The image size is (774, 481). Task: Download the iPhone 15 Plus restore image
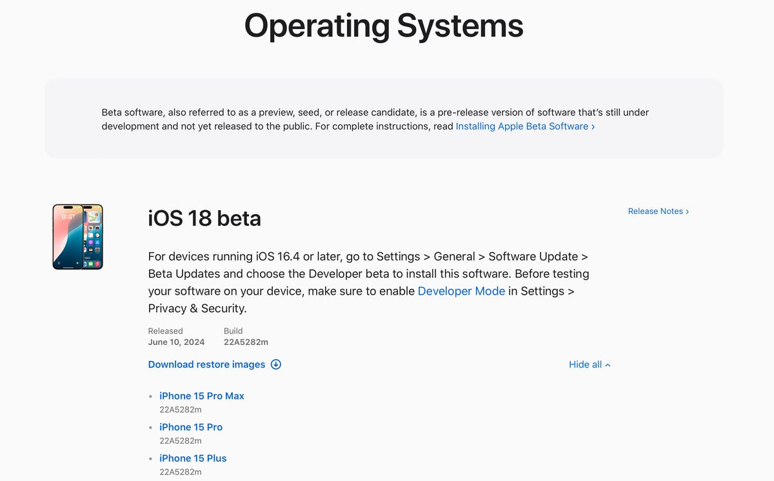pos(193,458)
